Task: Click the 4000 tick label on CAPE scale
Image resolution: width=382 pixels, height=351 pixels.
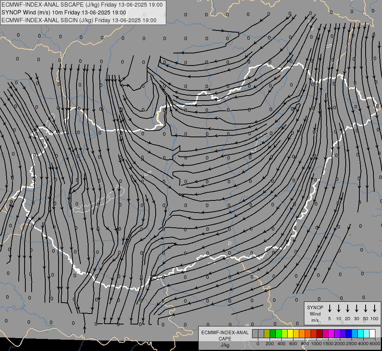Action: (363, 344)
